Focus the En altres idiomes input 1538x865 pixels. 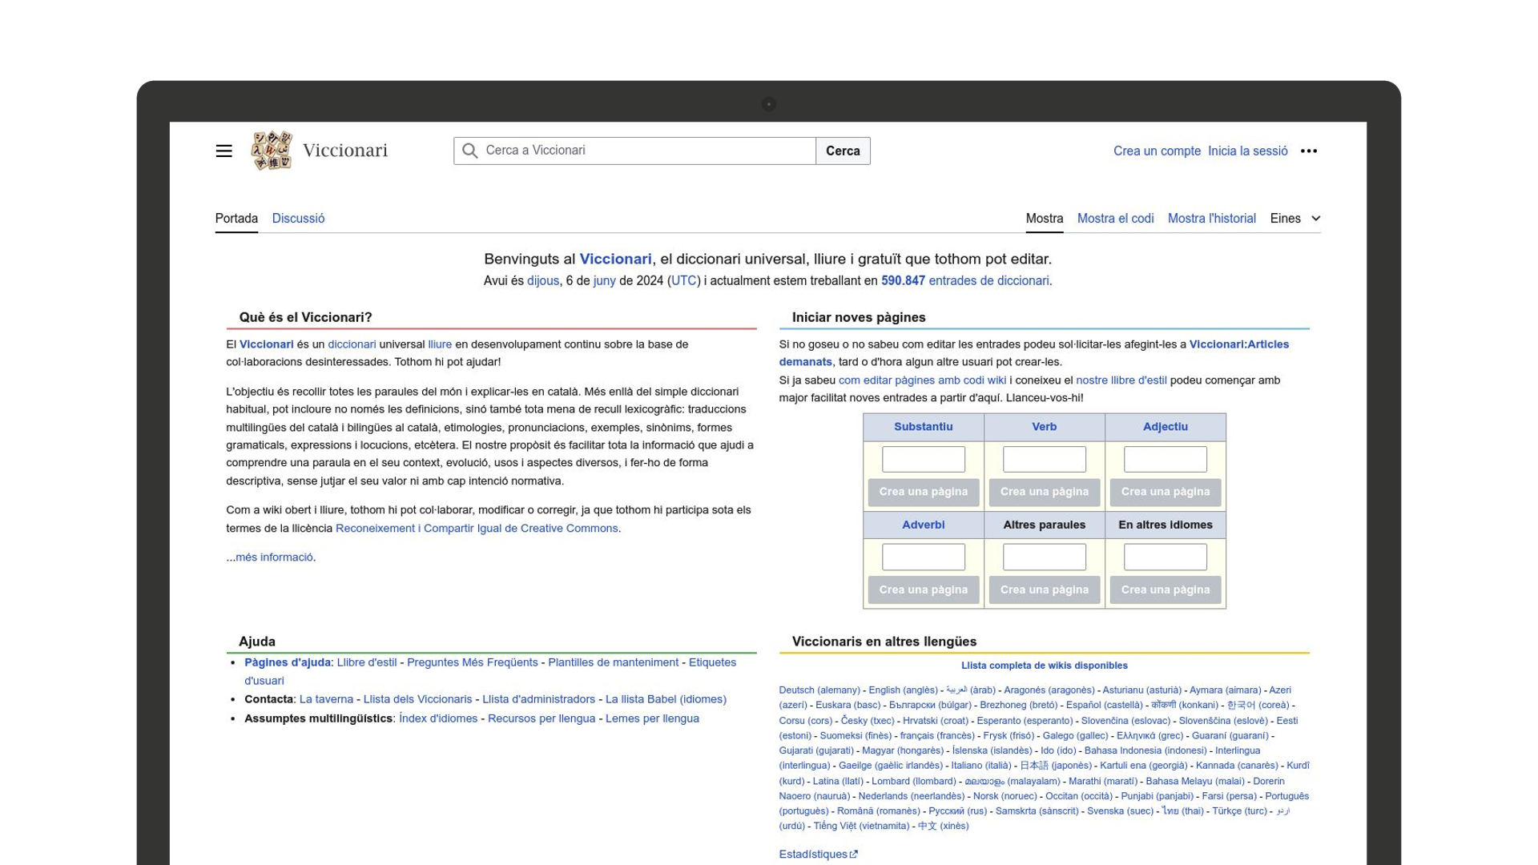coord(1166,557)
